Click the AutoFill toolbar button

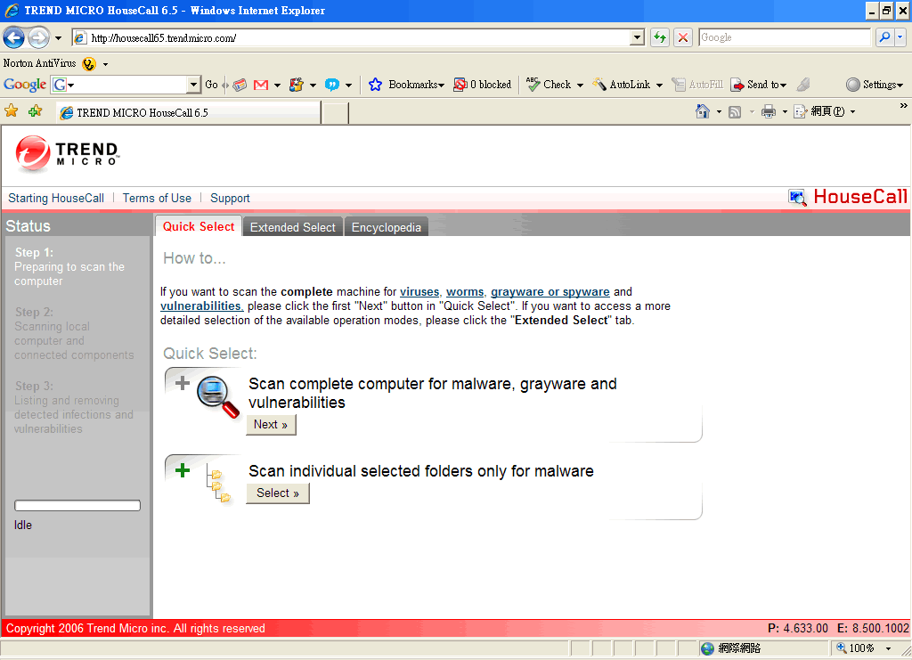696,85
